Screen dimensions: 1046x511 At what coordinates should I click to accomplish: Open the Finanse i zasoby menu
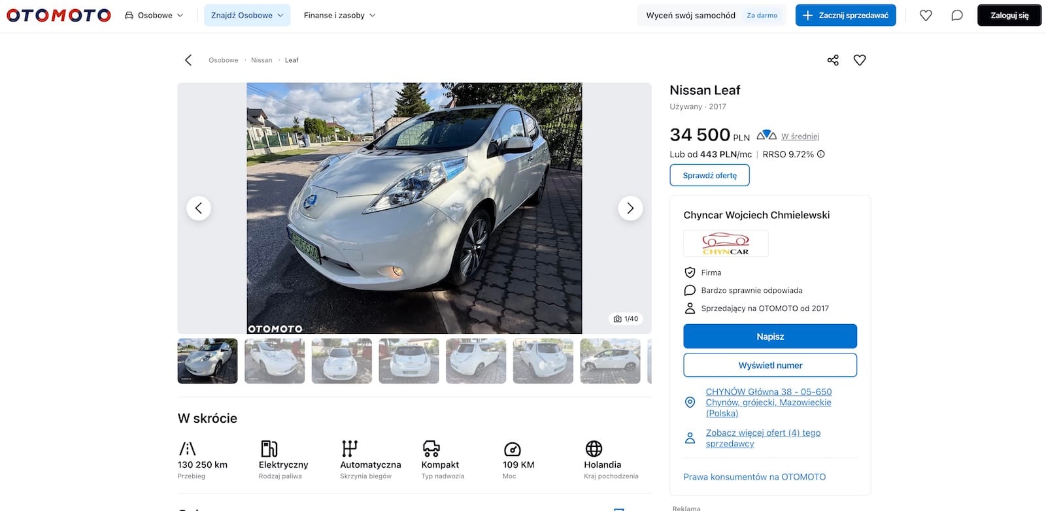(x=339, y=15)
